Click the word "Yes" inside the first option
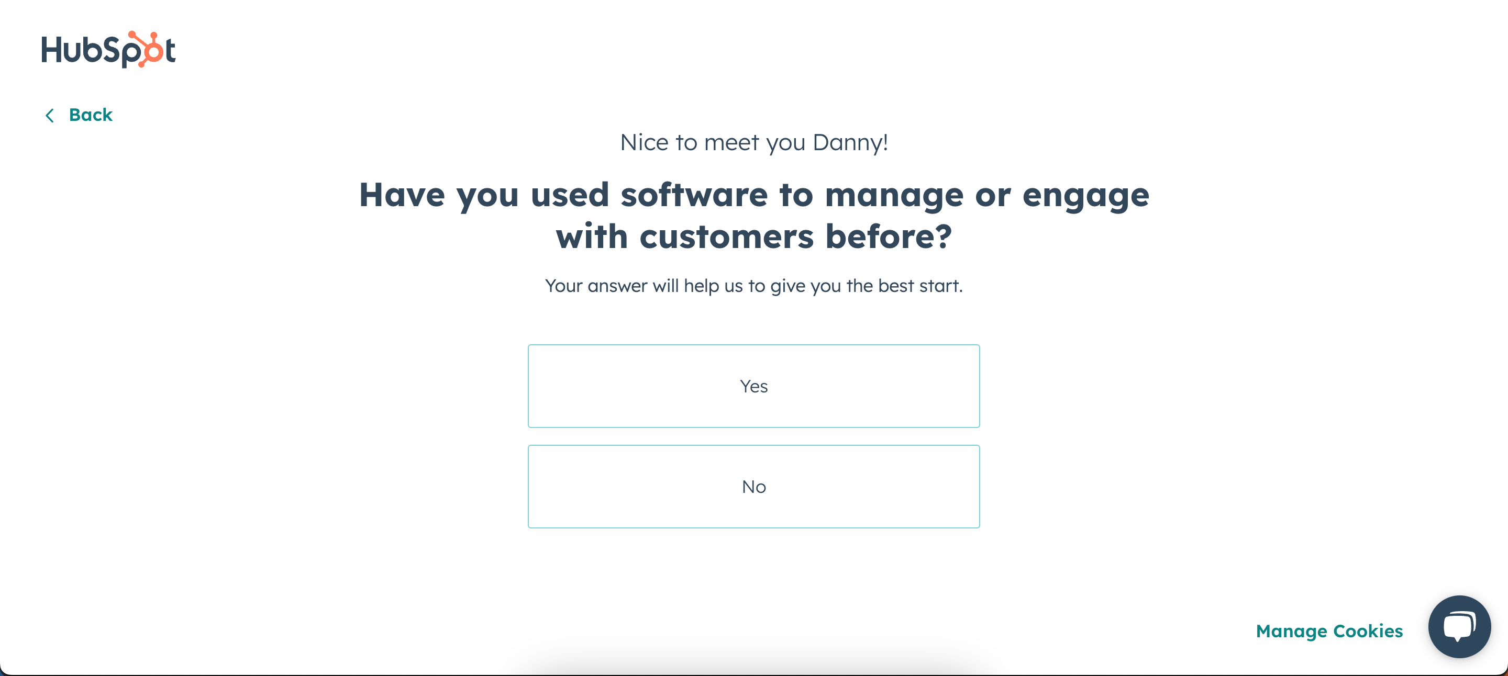The image size is (1508, 676). (x=753, y=387)
